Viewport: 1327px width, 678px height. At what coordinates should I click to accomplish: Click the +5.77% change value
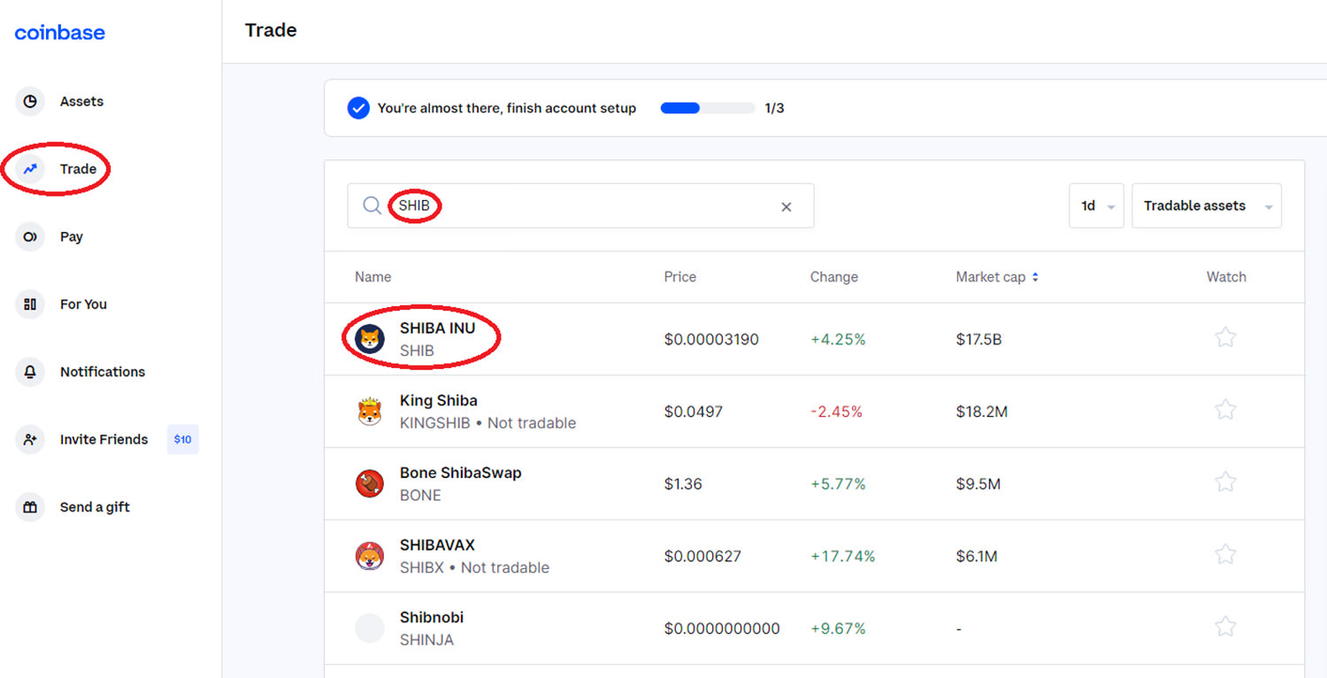pos(838,484)
